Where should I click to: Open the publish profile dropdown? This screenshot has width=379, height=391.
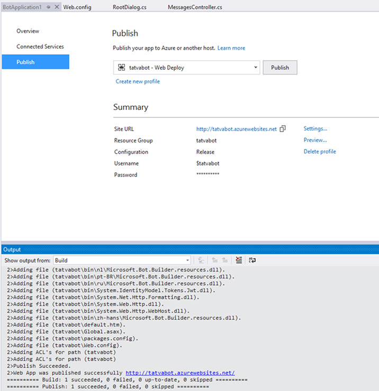click(x=256, y=67)
